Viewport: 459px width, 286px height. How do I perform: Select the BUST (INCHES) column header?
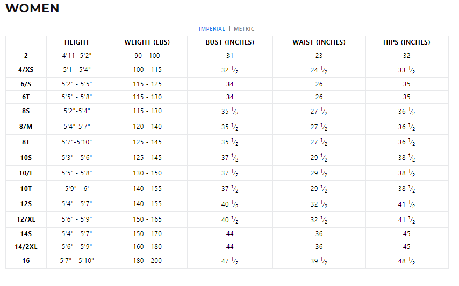[x=230, y=42]
